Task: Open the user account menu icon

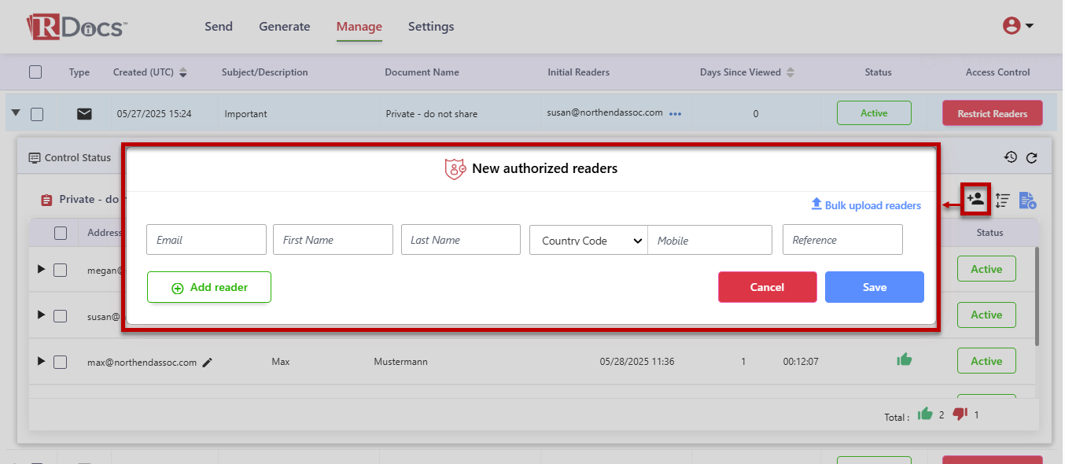Action: pyautogui.click(x=1018, y=26)
